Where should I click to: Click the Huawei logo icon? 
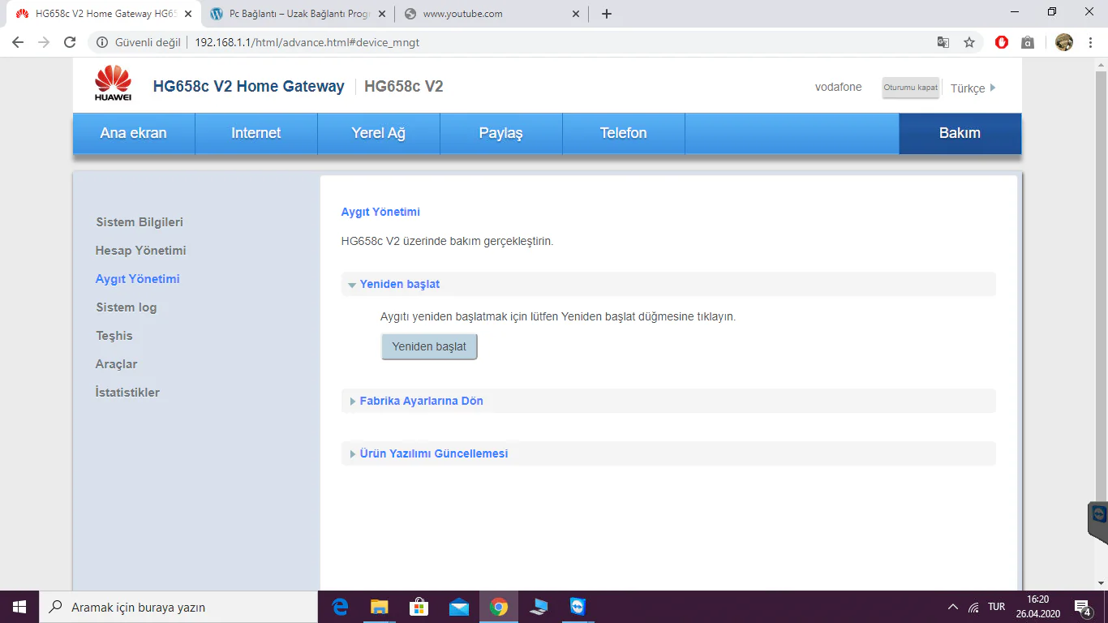click(113, 83)
